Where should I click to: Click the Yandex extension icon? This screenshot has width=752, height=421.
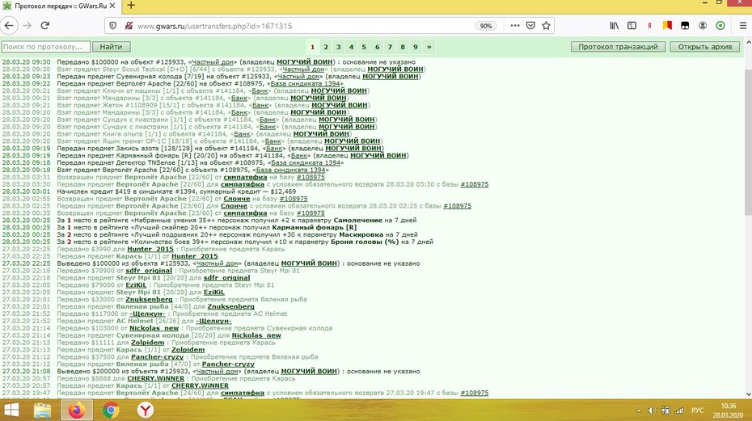pyautogui.click(x=649, y=26)
